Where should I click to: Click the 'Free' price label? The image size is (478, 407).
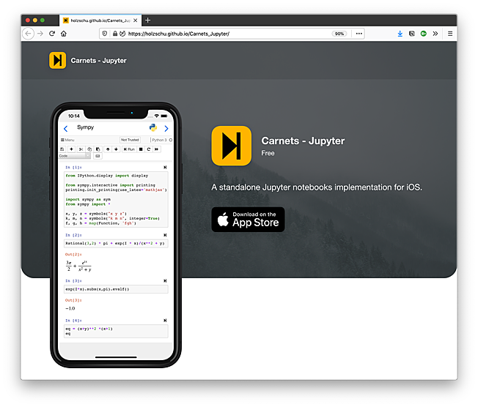(268, 153)
